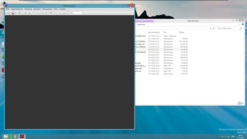Minimize the Программы window

233,20
